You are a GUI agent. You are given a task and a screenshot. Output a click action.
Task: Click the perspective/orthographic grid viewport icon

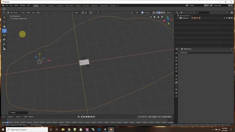click(x=151, y=17)
